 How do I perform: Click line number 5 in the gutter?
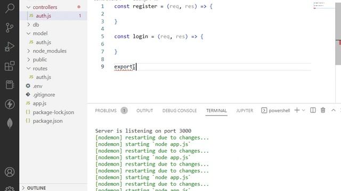point(102,37)
